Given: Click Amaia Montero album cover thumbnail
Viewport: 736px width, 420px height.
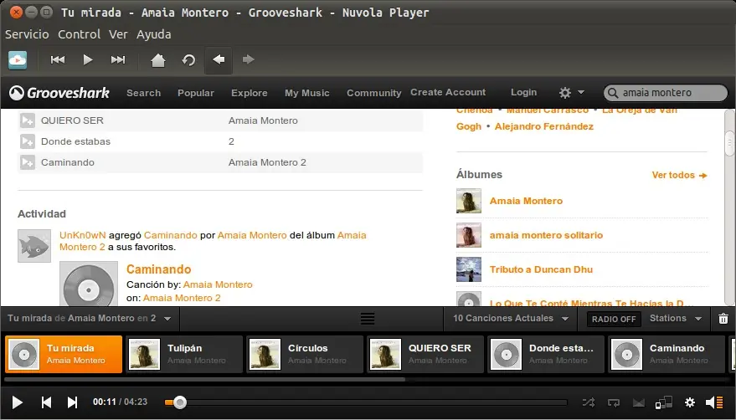Looking at the screenshot, I should click(x=468, y=201).
